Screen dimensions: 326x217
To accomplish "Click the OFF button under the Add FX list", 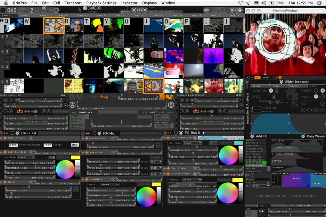I will tap(249, 175).
